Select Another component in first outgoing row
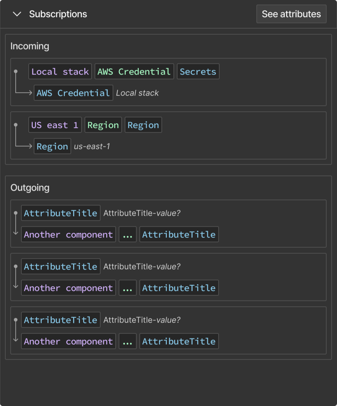Image resolution: width=337 pixels, height=406 pixels. pos(68,234)
